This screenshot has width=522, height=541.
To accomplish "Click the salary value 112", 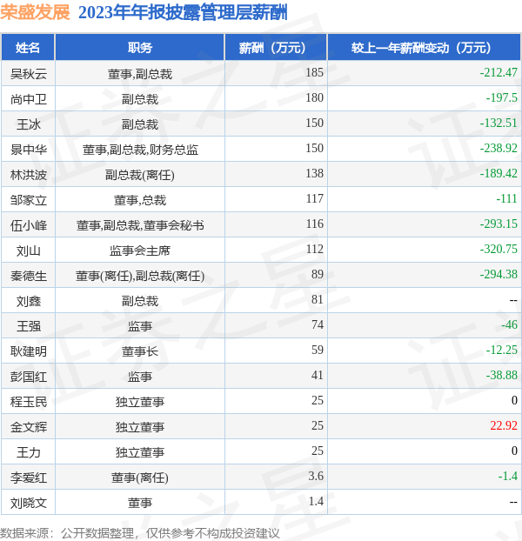I will coord(314,249).
